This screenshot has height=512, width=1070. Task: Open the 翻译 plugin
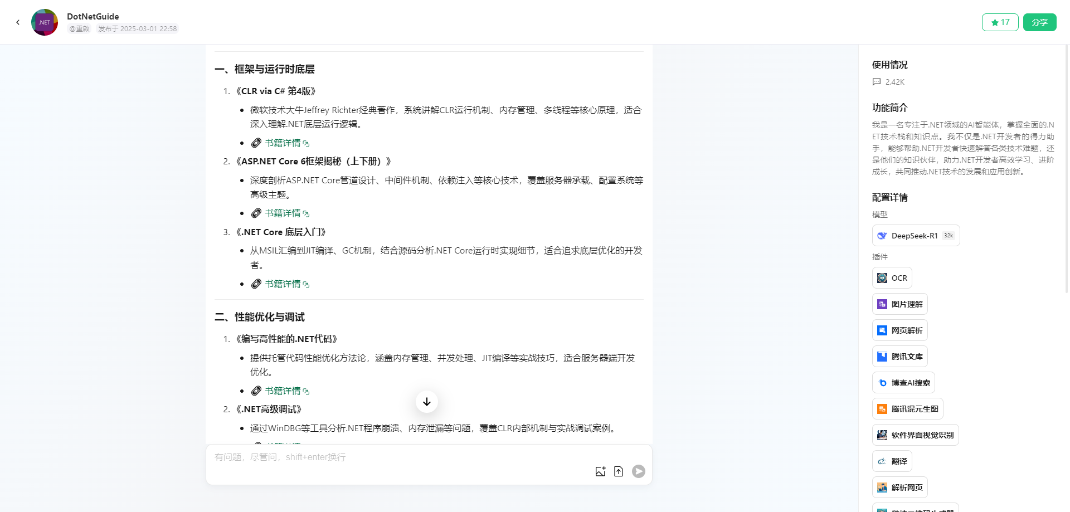click(892, 461)
